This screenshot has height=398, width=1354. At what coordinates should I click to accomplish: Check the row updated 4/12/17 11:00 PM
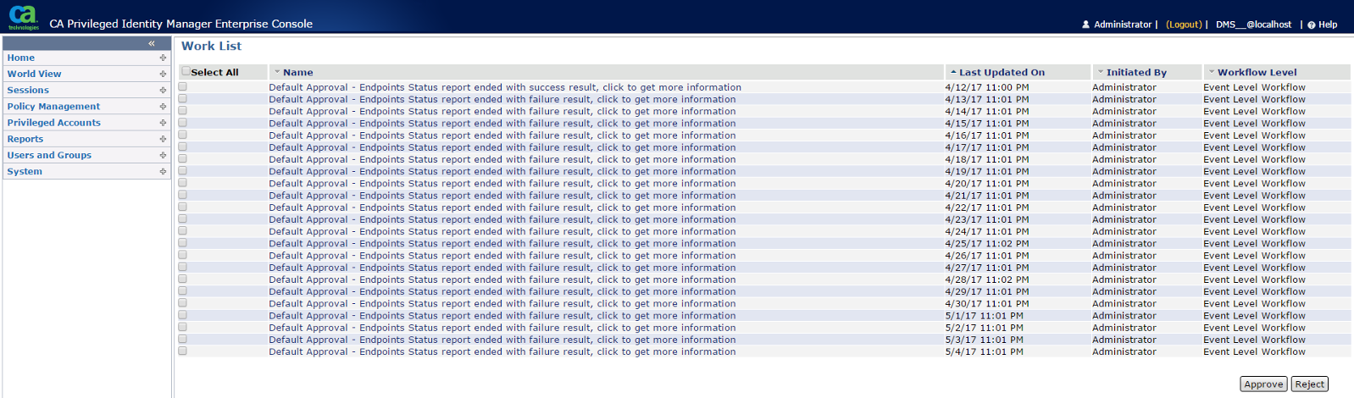(x=182, y=86)
